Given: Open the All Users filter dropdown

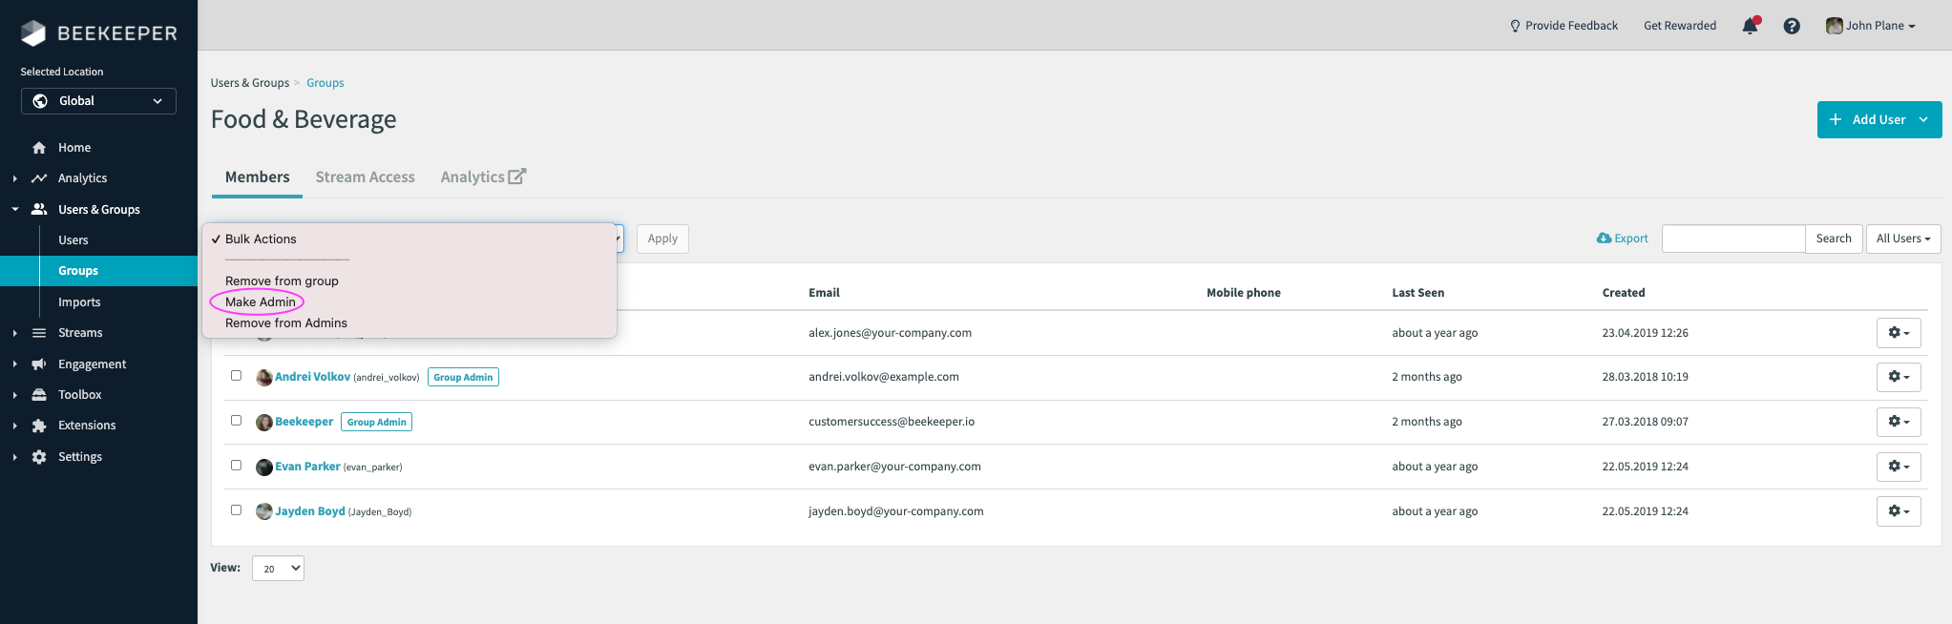Looking at the screenshot, I should (1903, 239).
